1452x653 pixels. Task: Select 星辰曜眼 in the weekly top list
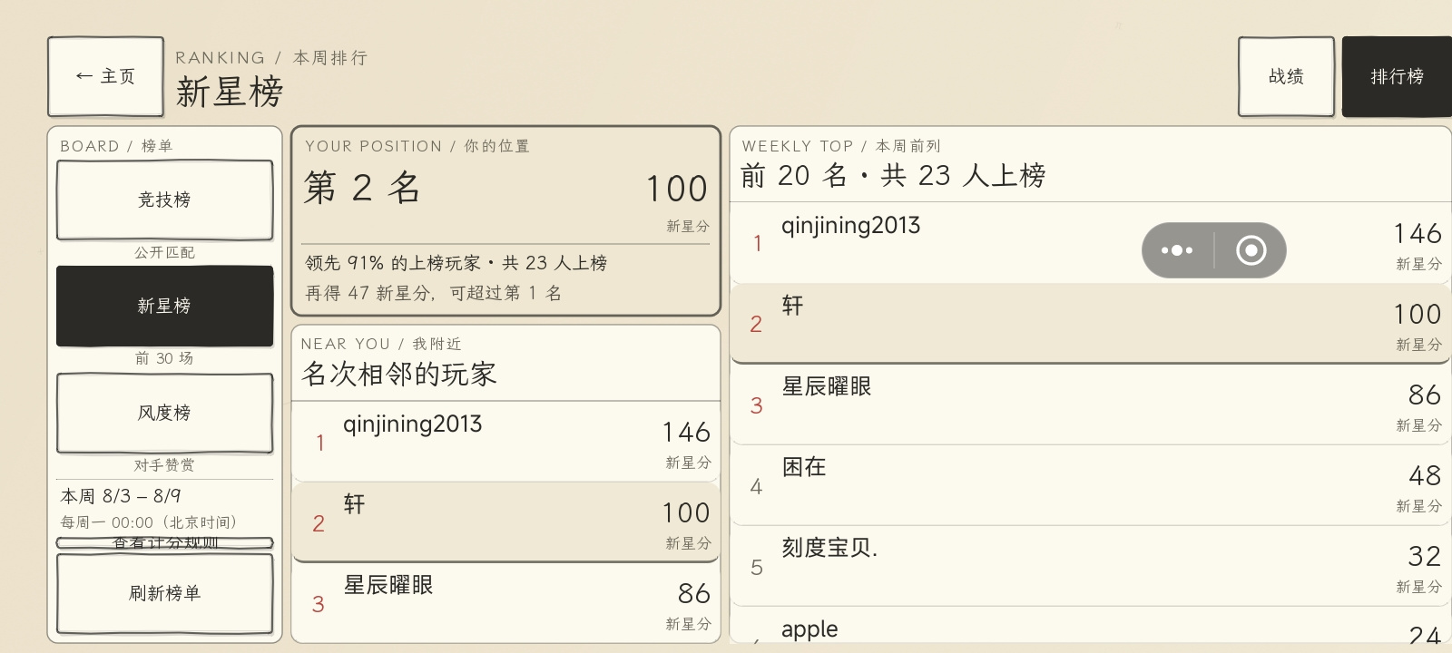pyautogui.click(x=1090, y=404)
